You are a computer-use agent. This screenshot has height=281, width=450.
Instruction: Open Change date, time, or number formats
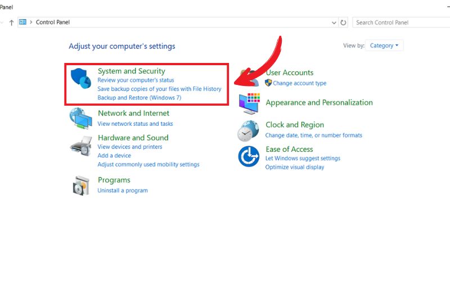coord(314,135)
